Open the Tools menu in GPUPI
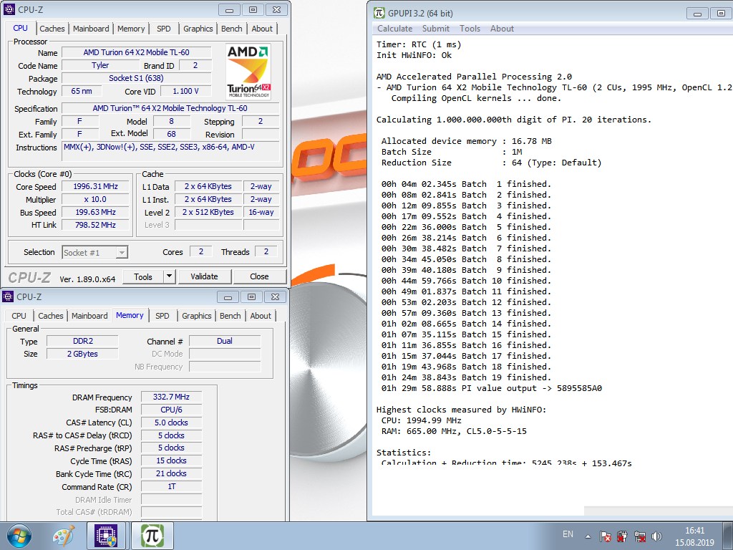Viewport: 733px width, 550px height. 470,29
